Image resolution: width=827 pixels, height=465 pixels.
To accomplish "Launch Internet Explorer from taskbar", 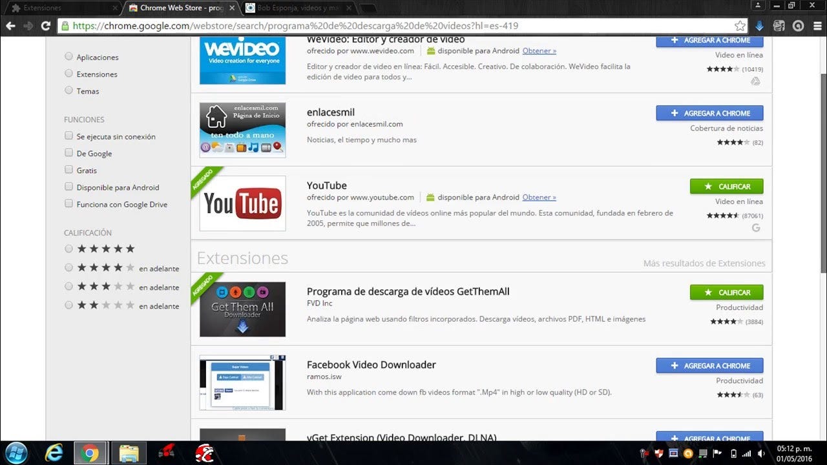I will (54, 453).
